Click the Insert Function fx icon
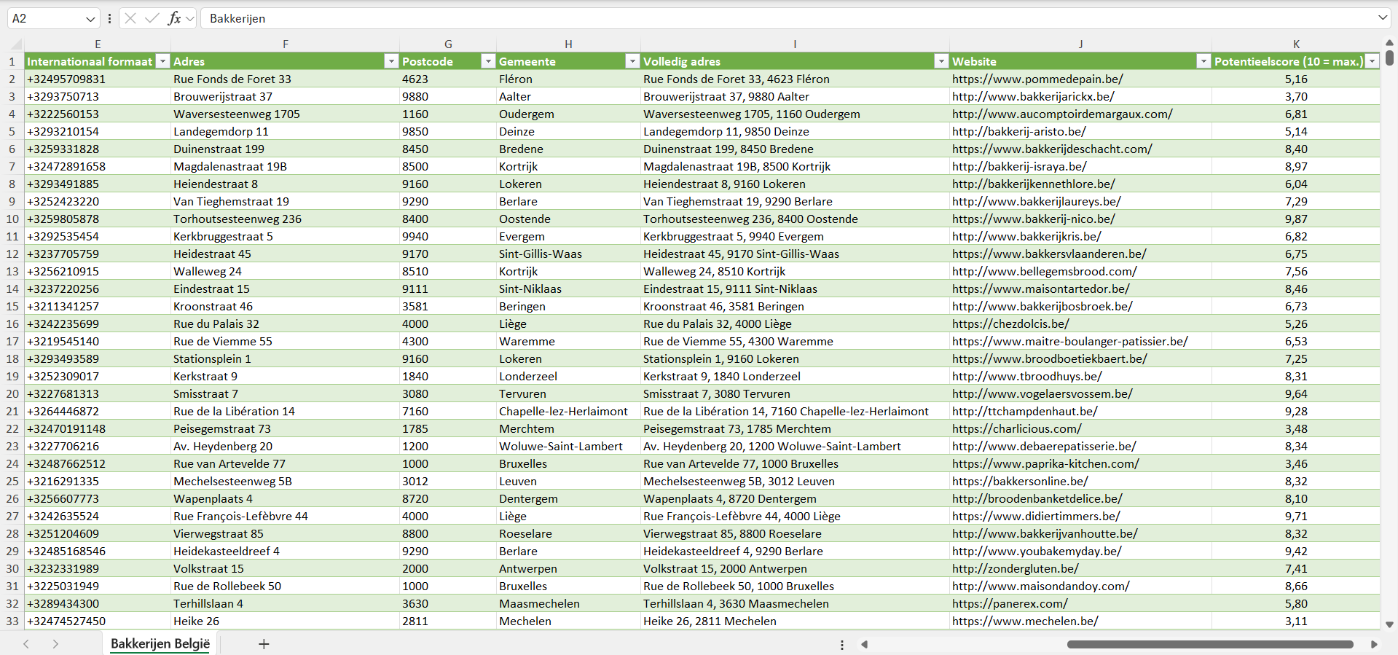 tap(174, 18)
